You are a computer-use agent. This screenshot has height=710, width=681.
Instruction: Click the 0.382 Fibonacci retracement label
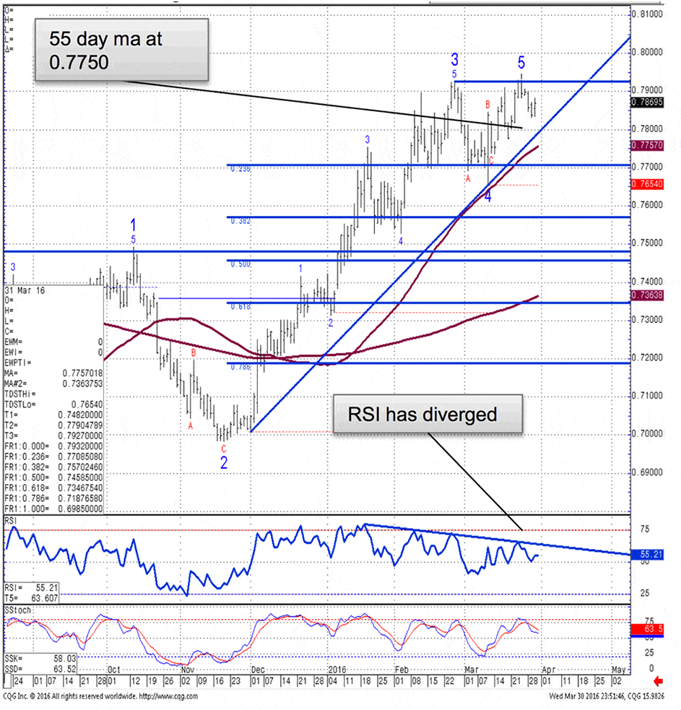(x=240, y=221)
